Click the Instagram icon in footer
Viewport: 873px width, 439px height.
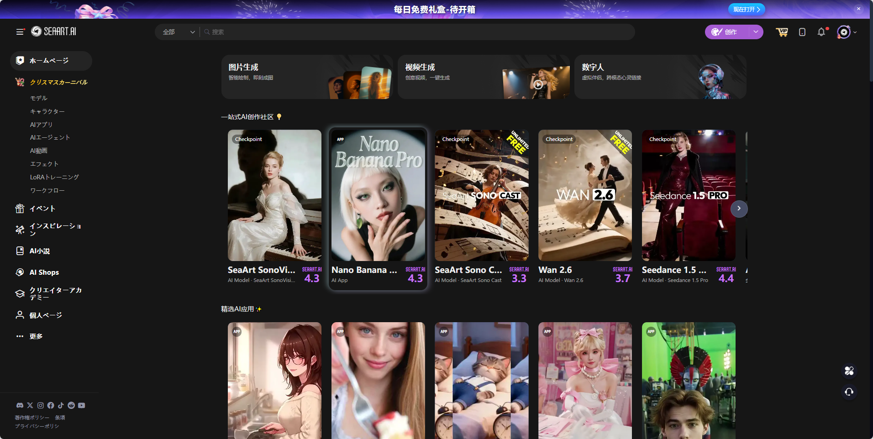coord(41,405)
